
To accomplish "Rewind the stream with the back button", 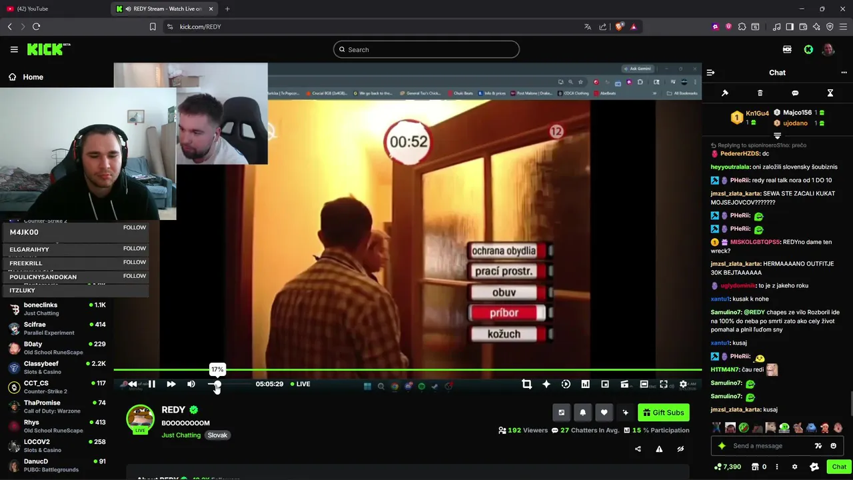I will tap(133, 384).
